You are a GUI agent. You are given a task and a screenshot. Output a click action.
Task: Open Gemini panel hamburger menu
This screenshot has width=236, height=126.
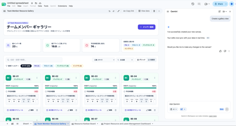[x=168, y=11]
